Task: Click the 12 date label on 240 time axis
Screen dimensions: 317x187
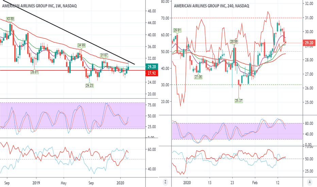Action: point(278,183)
